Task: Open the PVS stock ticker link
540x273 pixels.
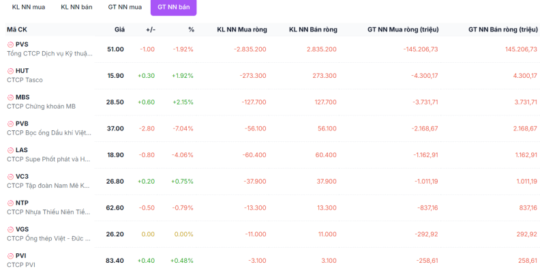Action: (22, 44)
